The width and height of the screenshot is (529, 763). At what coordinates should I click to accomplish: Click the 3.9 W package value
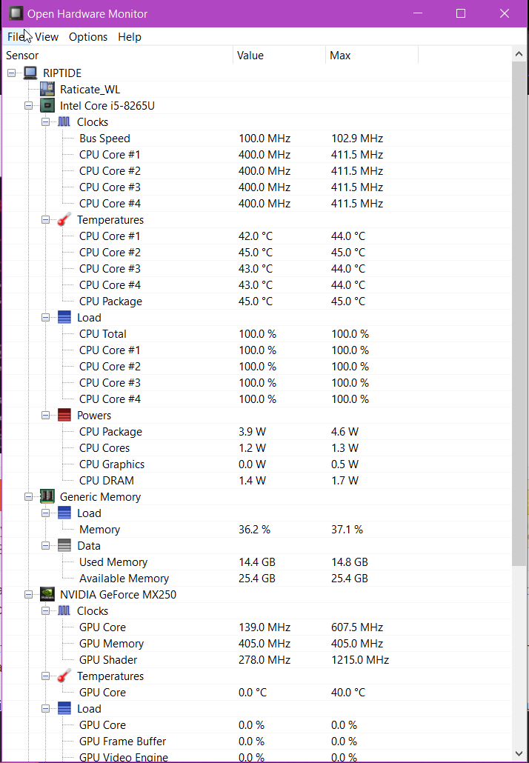tap(252, 432)
